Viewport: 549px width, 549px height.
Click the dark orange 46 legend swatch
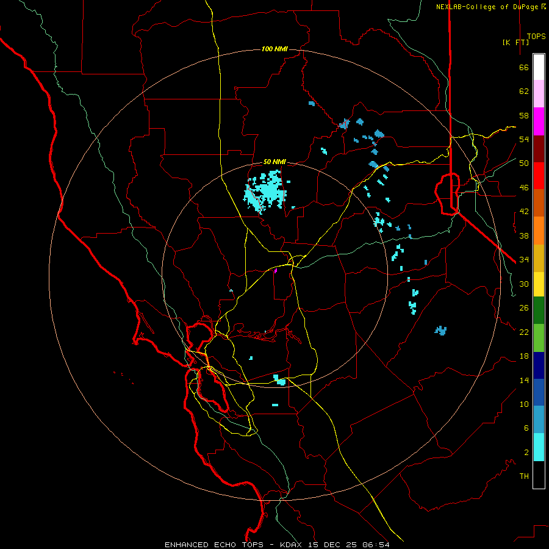tap(539, 203)
